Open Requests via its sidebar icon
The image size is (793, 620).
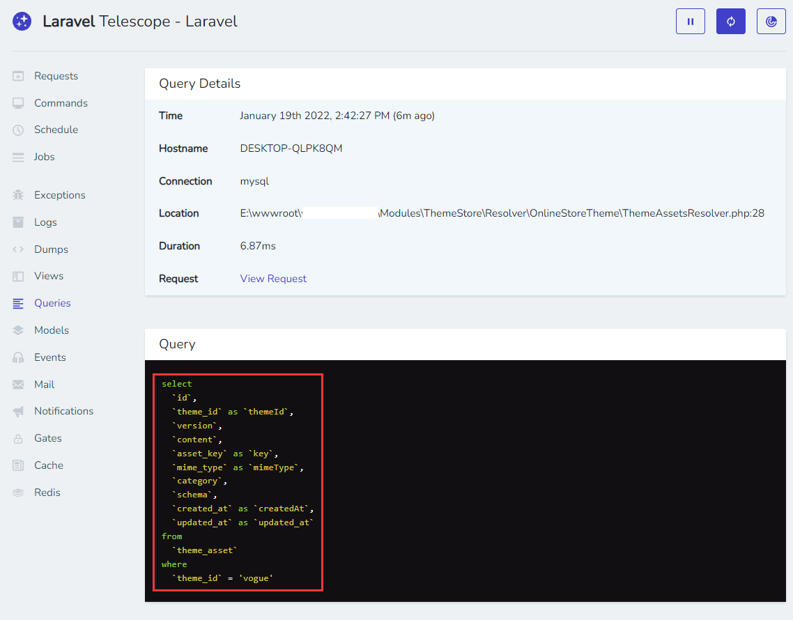point(18,76)
